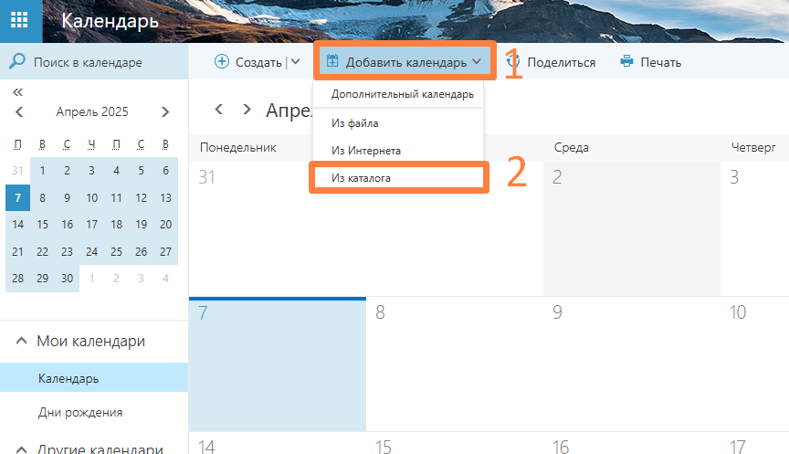Image resolution: width=789 pixels, height=454 pixels.
Task: Open the app launcher grid icon
Action: tap(20, 21)
